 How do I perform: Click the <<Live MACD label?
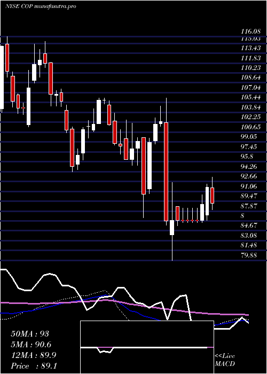pos(225,360)
